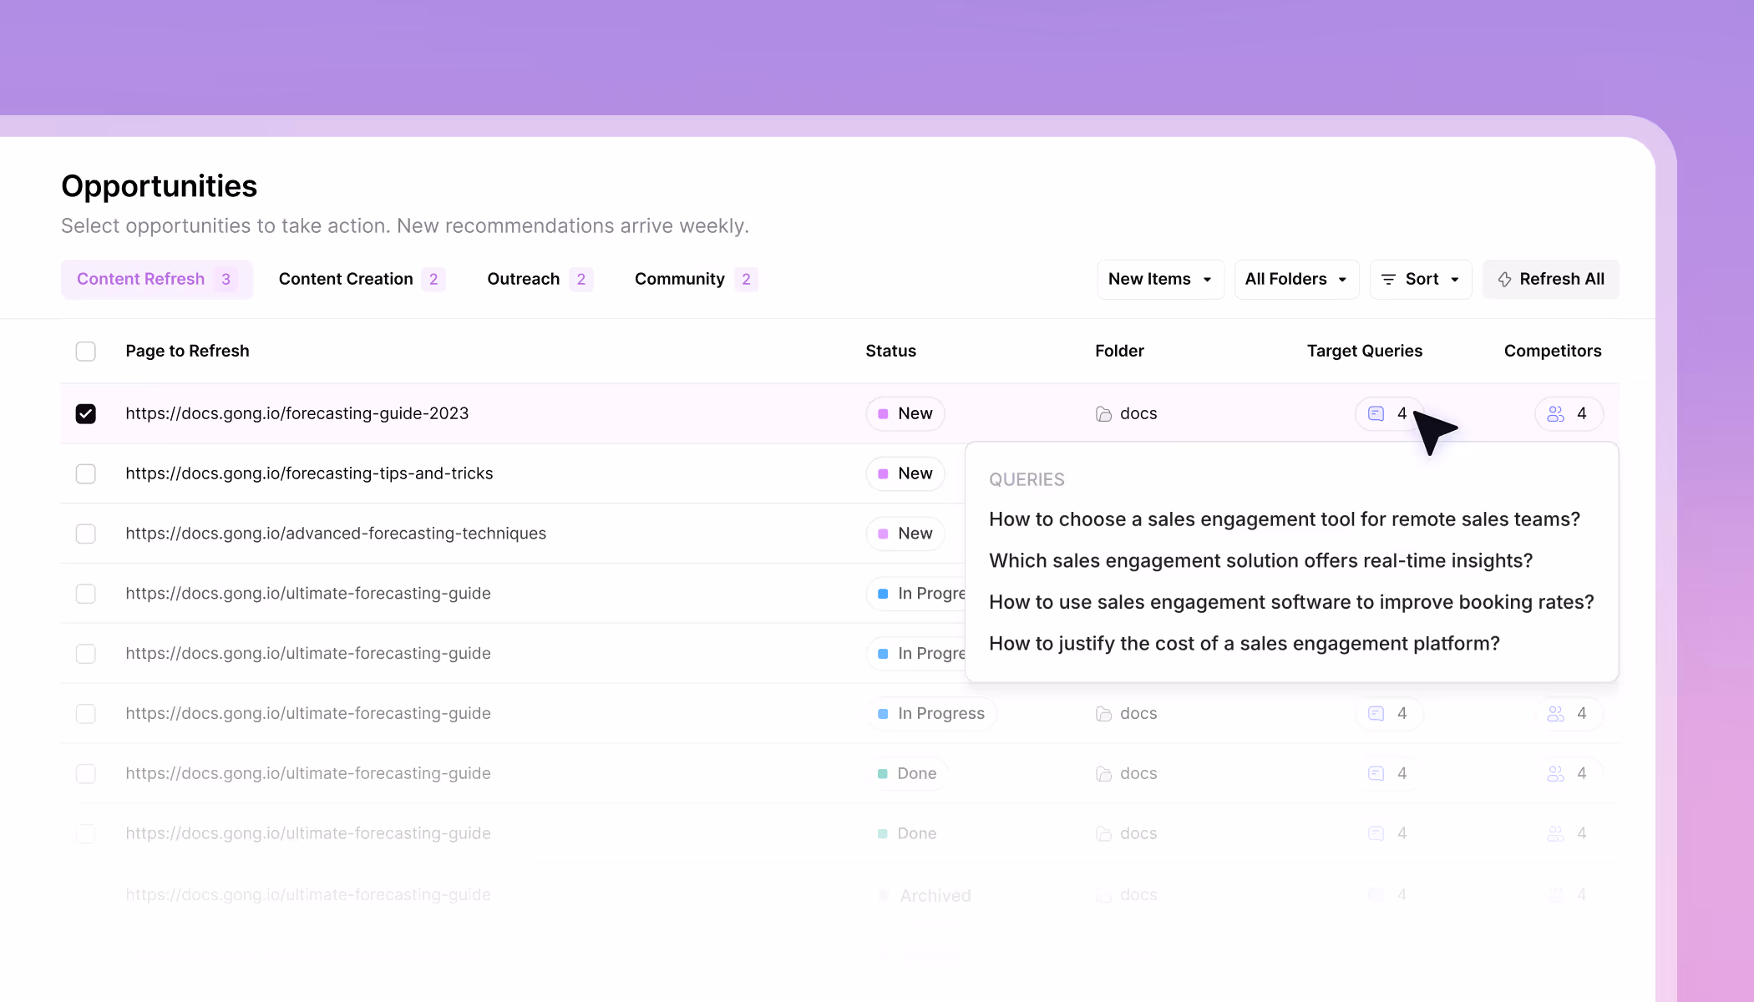Open the advanced-forecasting-techniques page link
The width and height of the screenshot is (1754, 1002).
pos(336,534)
